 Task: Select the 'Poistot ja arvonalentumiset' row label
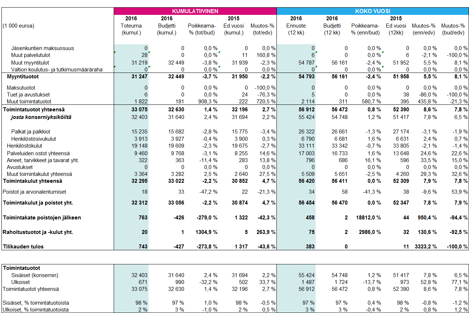pos(34,192)
